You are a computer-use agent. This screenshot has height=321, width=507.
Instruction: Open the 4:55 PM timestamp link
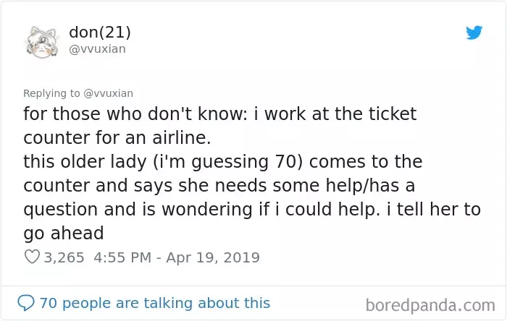pos(122,257)
